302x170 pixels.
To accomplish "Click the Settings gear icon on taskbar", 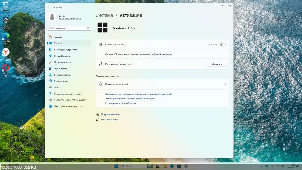I will pyautogui.click(x=186, y=166).
